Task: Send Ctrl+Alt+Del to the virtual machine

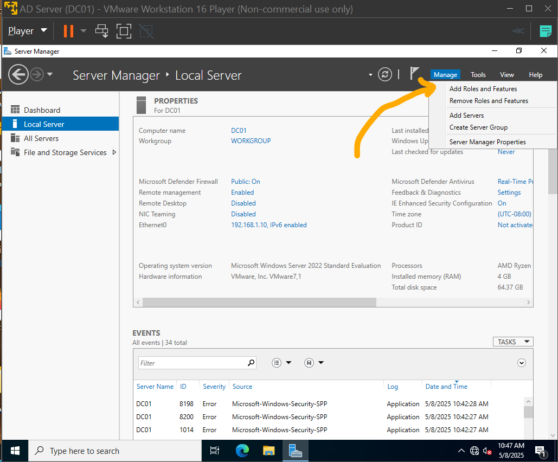Action: pyautogui.click(x=102, y=31)
